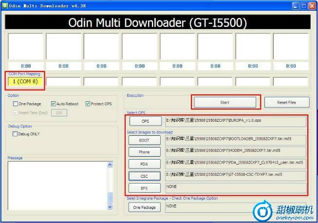Uncheck the Auto Reboot option
318x223 pixels.
pyautogui.click(x=54, y=104)
